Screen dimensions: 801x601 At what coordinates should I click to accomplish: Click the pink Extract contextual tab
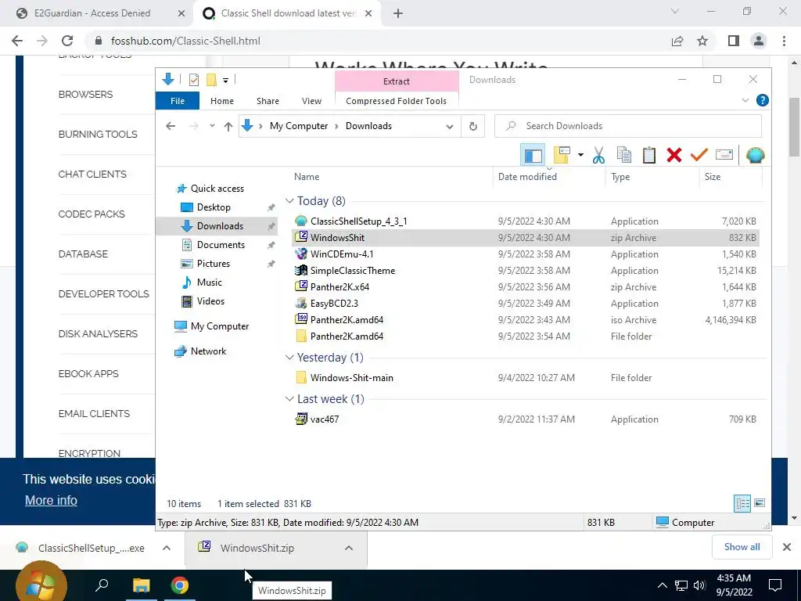397,81
